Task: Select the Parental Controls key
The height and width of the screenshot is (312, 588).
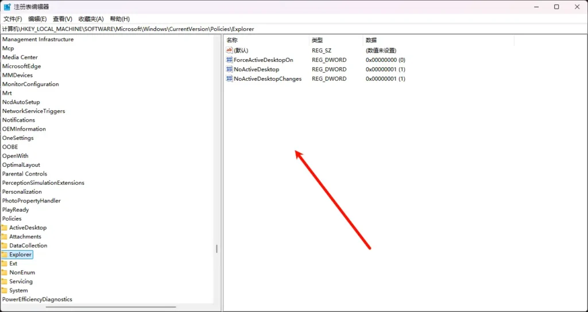Action: point(24,174)
